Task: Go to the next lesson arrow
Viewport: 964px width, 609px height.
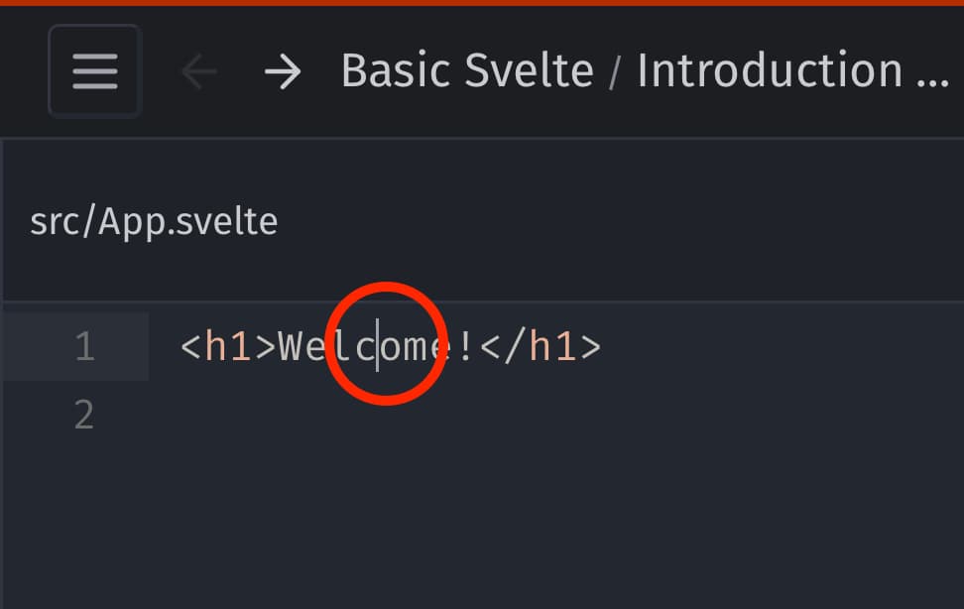Action: [283, 71]
